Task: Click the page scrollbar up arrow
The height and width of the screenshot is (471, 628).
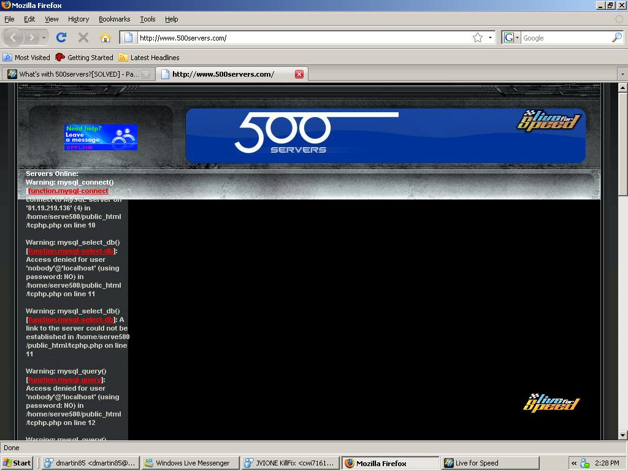Action: [x=622, y=87]
